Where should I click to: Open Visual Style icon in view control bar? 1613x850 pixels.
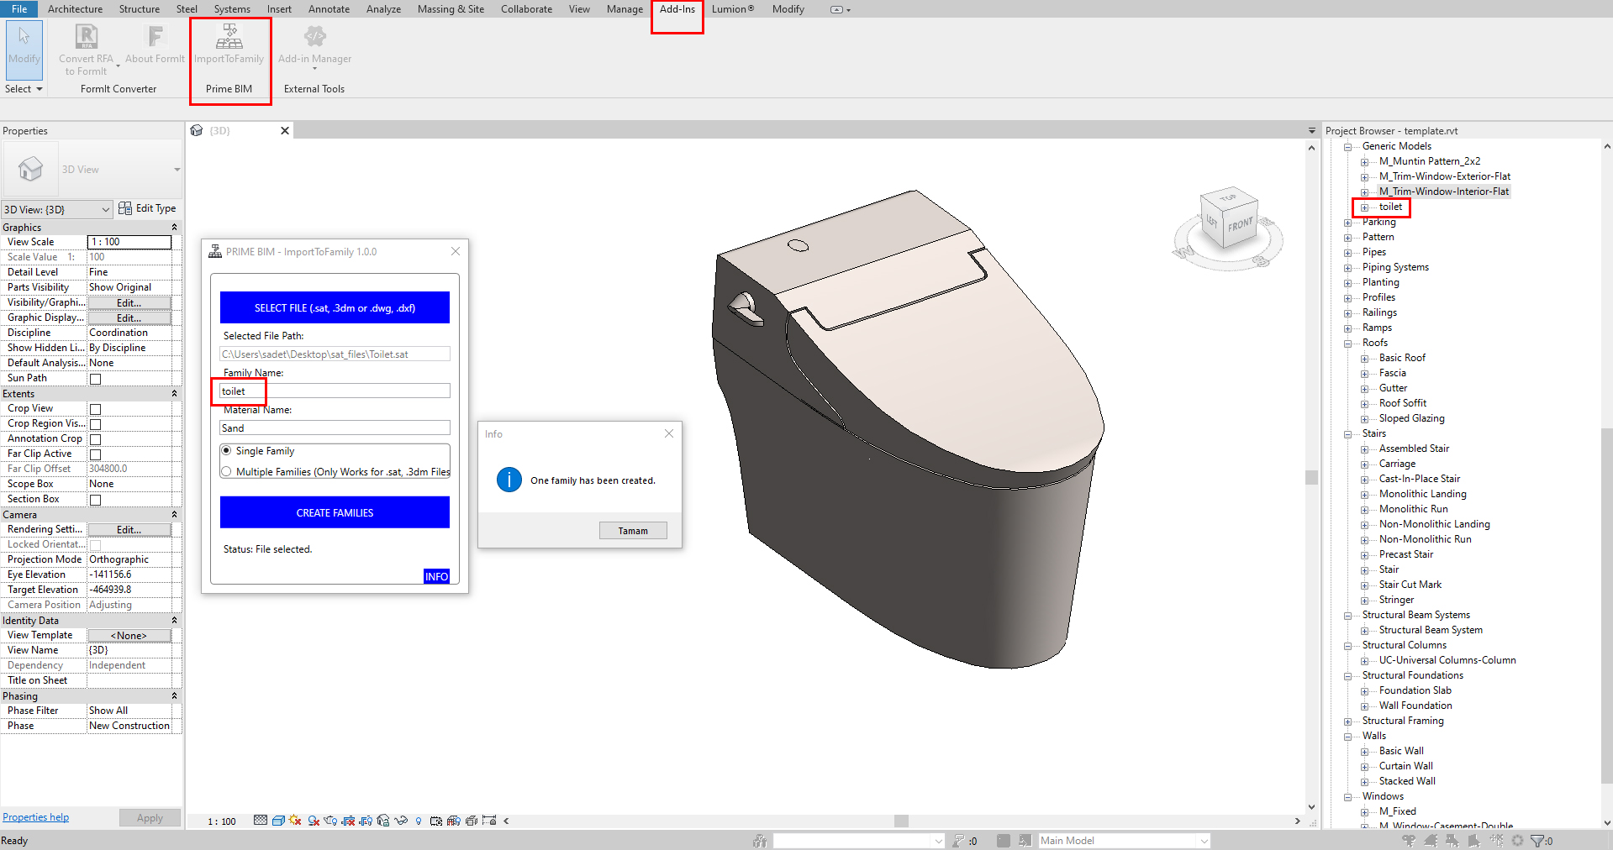(x=278, y=821)
